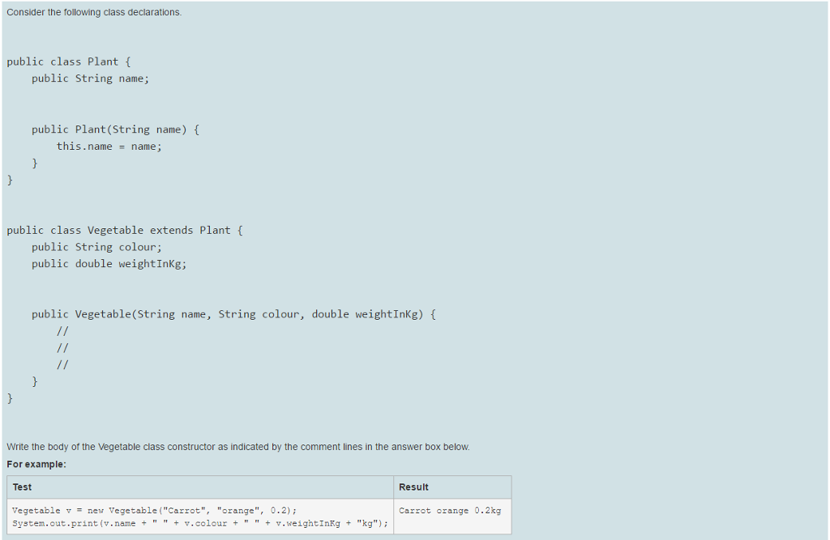Screen dimensions: 830x540
Task: Click the 'public String name;' field declaration
Action: tap(90, 78)
